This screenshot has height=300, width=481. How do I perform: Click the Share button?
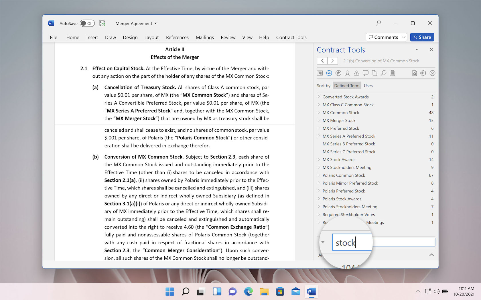pos(422,37)
